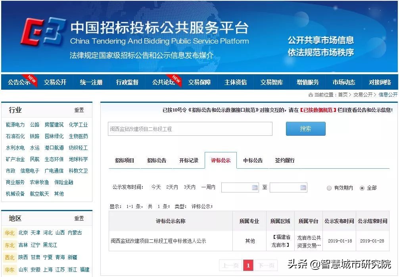This screenshot has width=399, height=277.
Task: Select the 全部 radio button
Action: click(363, 188)
